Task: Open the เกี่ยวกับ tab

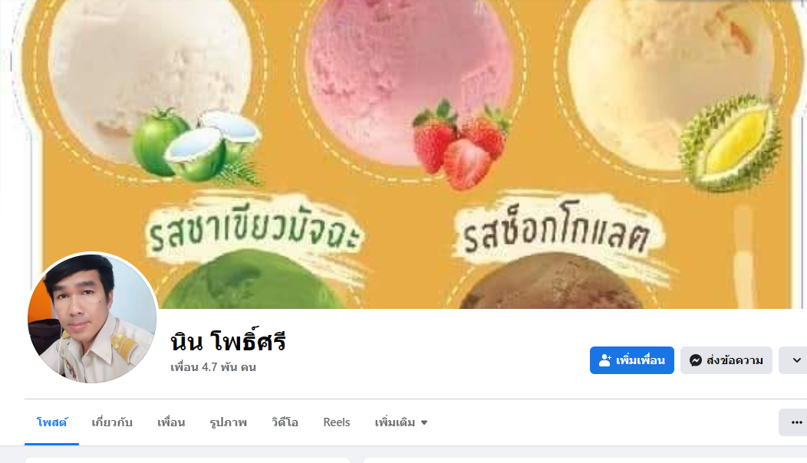Action: [112, 422]
